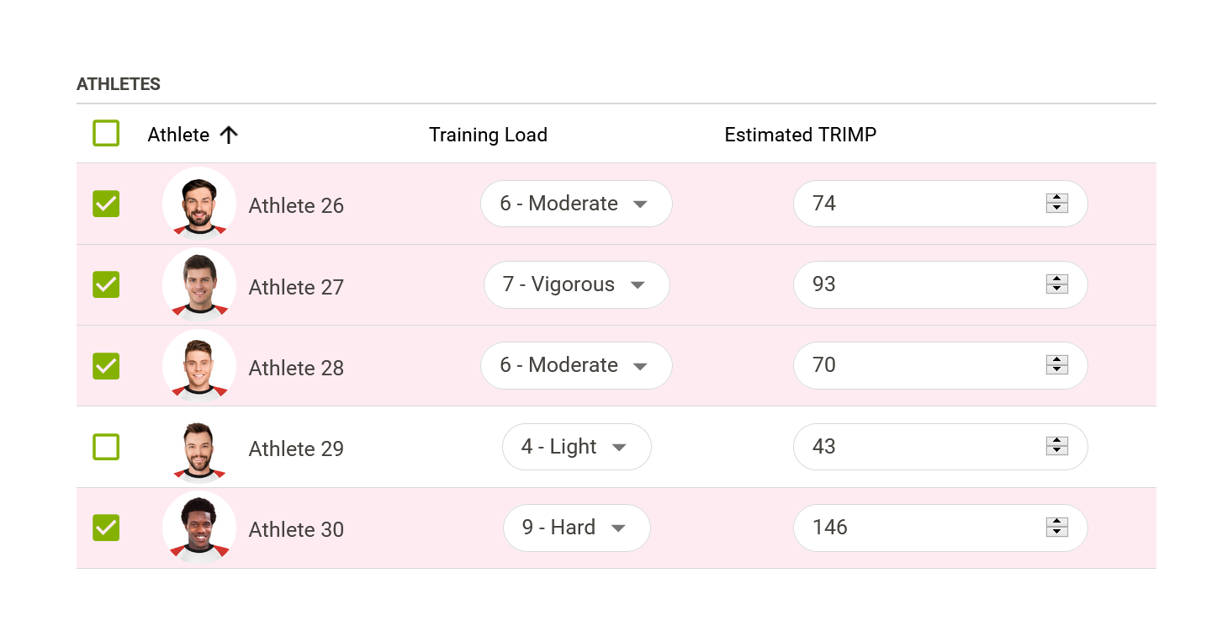
Task: Uncheck the Athlete 30 row checkbox
Action: pos(106,528)
